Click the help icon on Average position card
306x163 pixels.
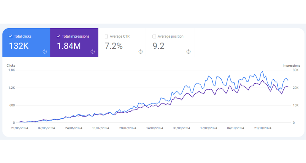pyautogui.click(x=188, y=52)
